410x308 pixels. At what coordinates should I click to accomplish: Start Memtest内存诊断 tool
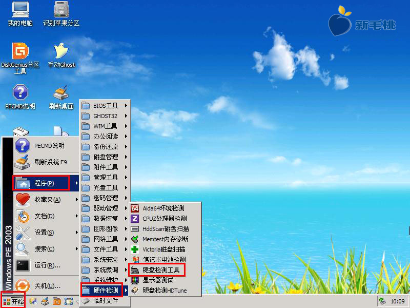coord(165,239)
